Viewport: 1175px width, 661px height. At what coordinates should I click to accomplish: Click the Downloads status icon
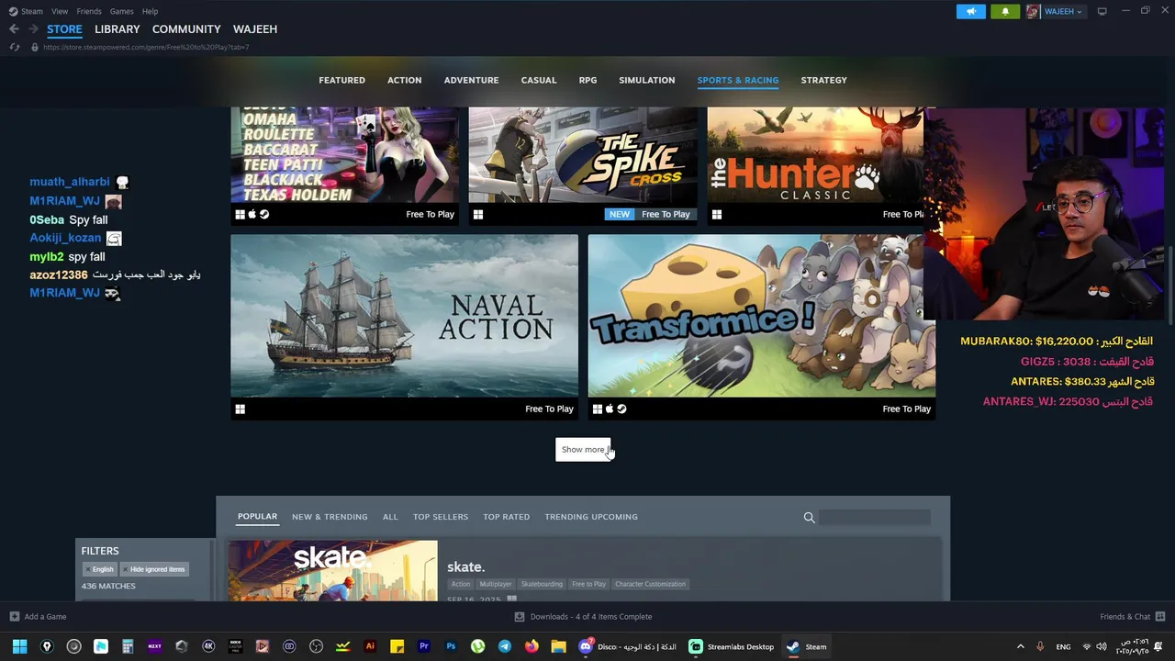(x=520, y=617)
